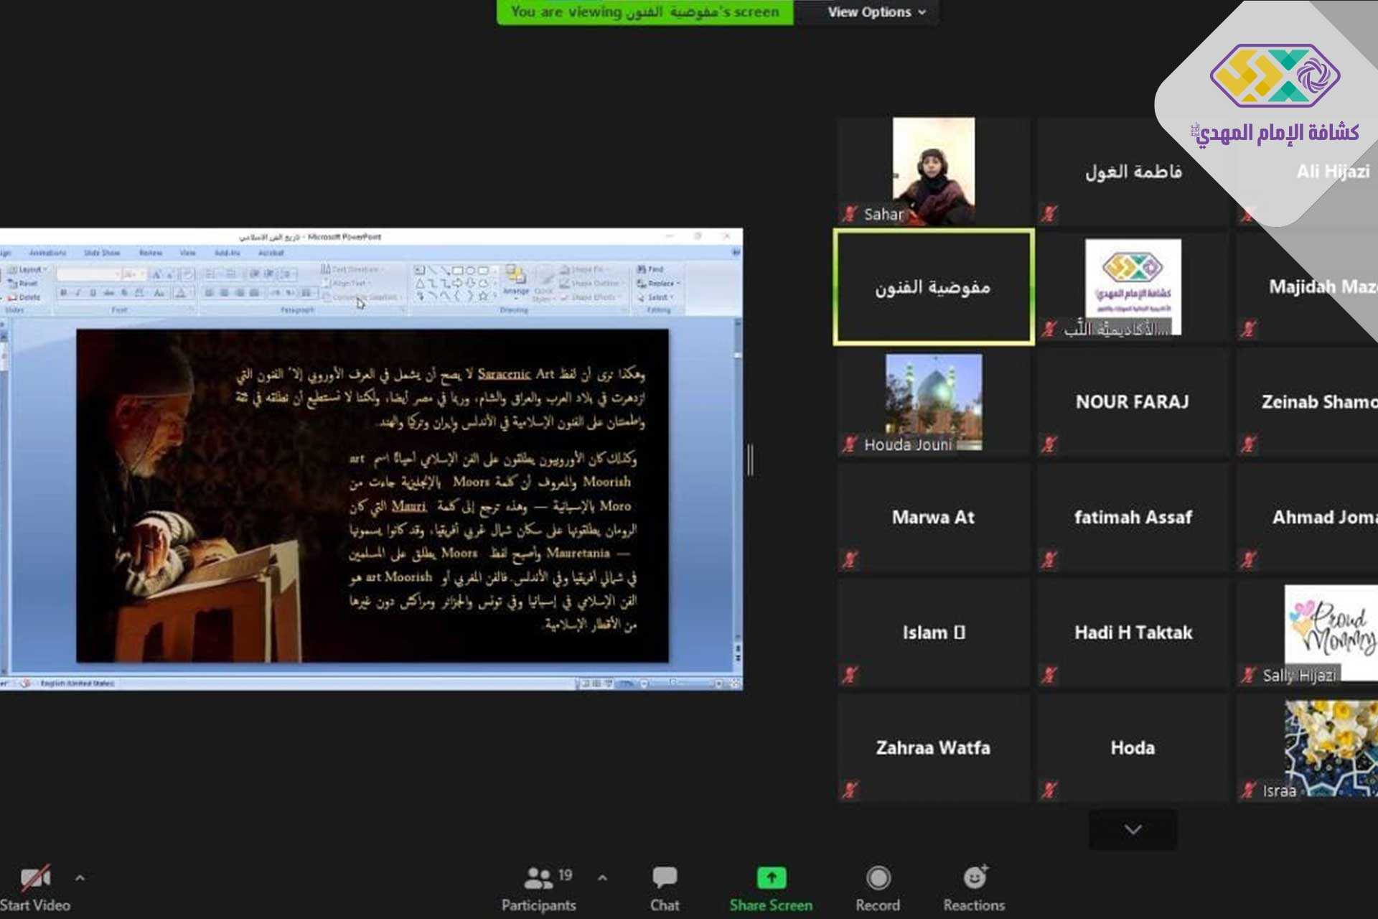
Task: Expand the video options arrow beside Start Video
Action: [x=80, y=877]
